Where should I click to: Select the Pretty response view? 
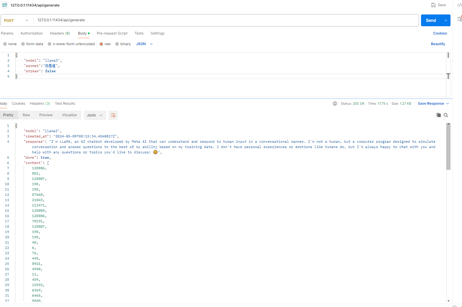(8, 115)
